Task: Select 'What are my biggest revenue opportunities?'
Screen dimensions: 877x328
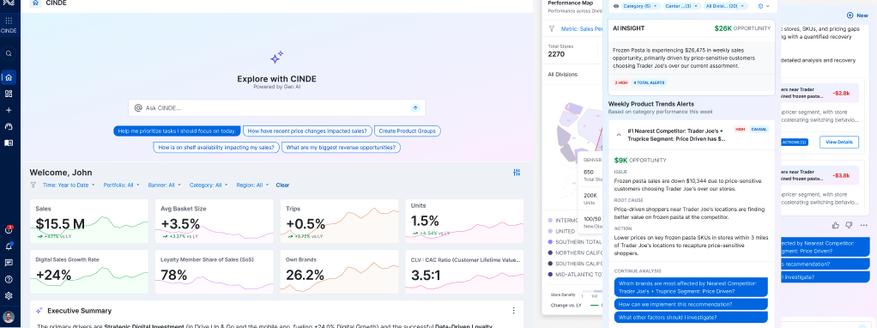Action: click(x=342, y=148)
